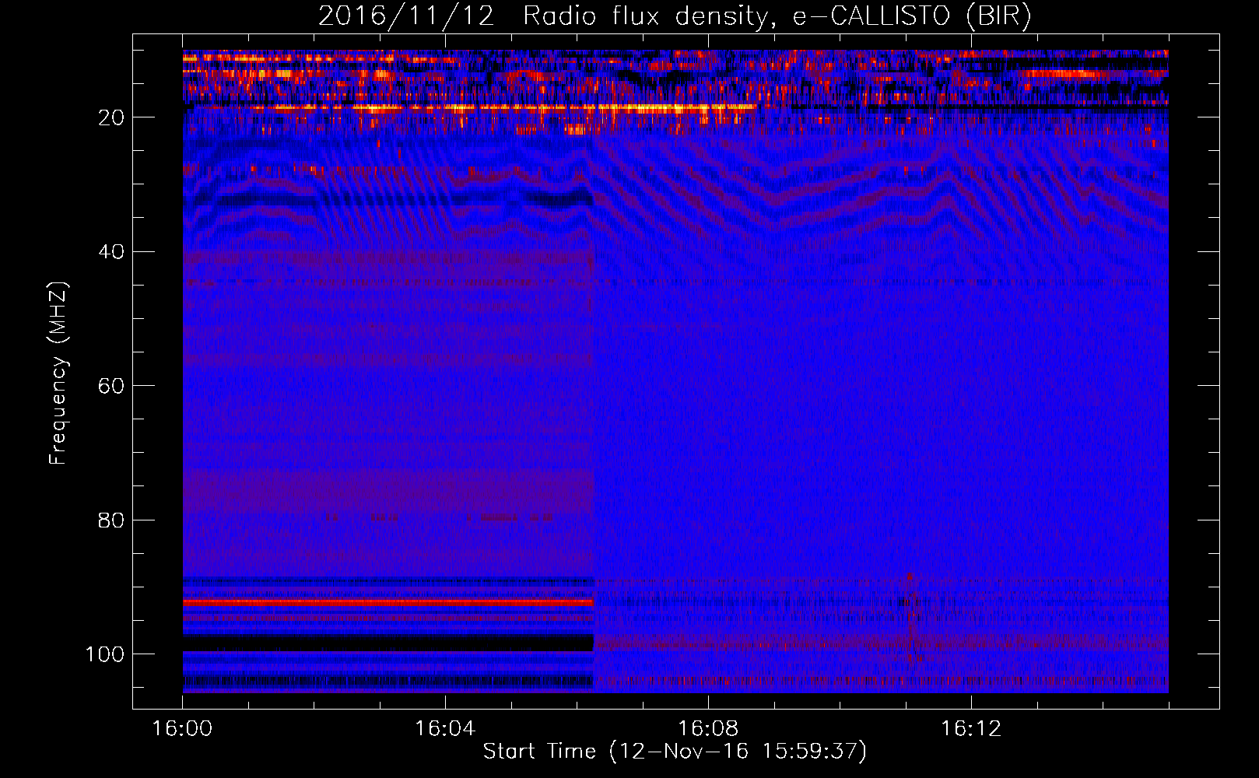
Task: Click the '16:12' time tick label
Action: 971,729
